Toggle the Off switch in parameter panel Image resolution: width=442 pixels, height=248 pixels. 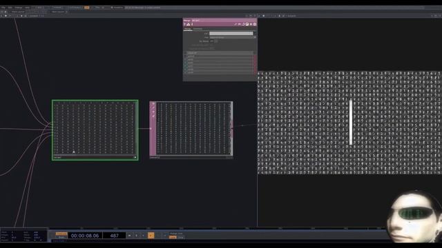click(215, 41)
